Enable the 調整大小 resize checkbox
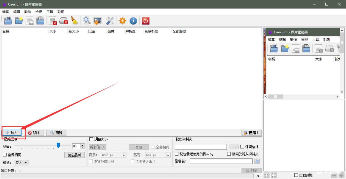Viewport: 346px width, 179px height. point(92,139)
